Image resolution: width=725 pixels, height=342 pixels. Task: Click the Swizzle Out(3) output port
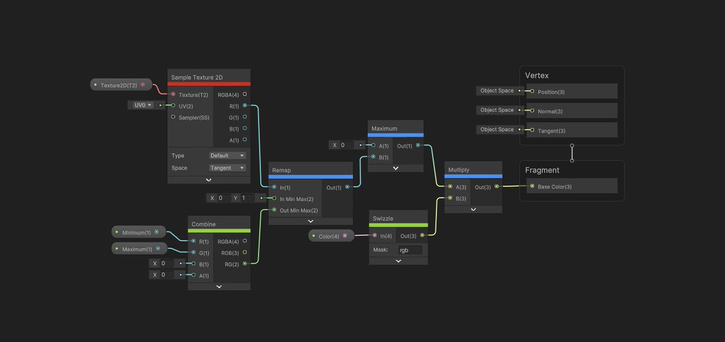click(422, 235)
